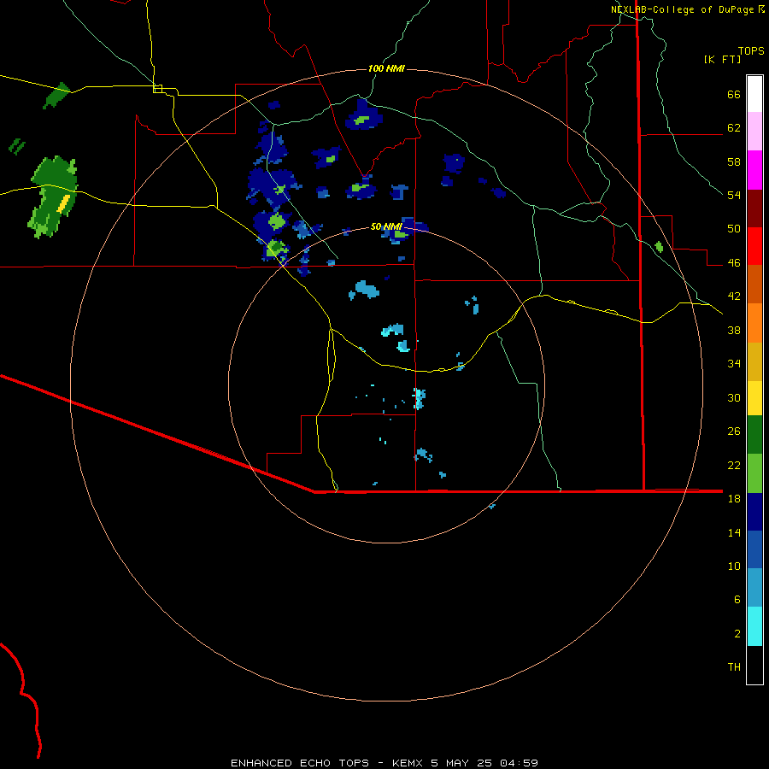The height and width of the screenshot is (769, 769).
Task: Click the legend value '54'
Action: pos(734,195)
